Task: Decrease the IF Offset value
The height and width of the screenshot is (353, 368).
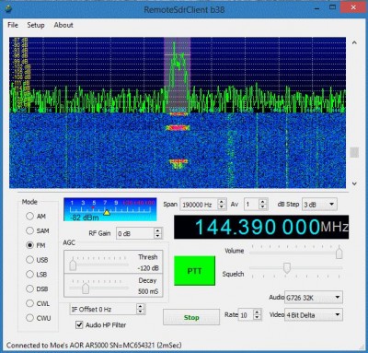Action: pyautogui.click(x=140, y=312)
